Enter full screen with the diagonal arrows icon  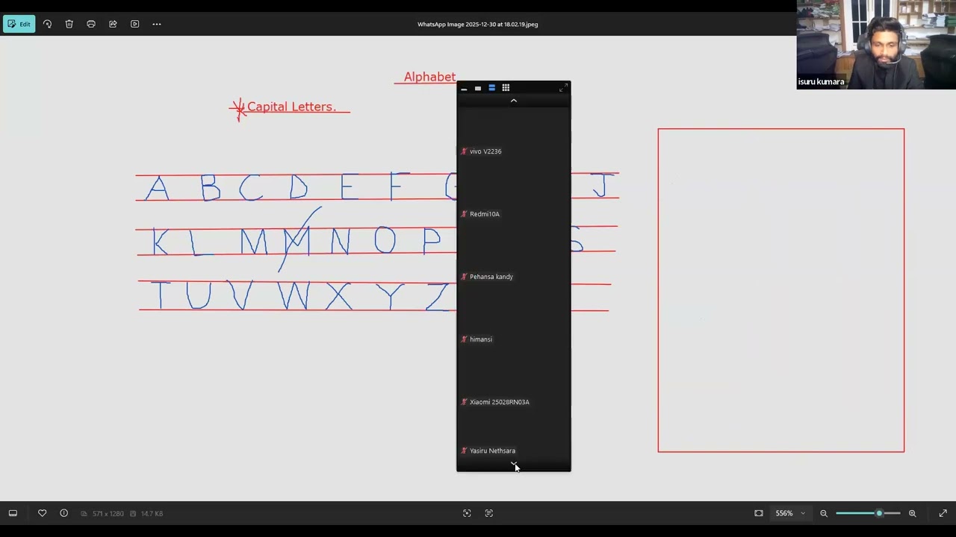pyautogui.click(x=943, y=513)
